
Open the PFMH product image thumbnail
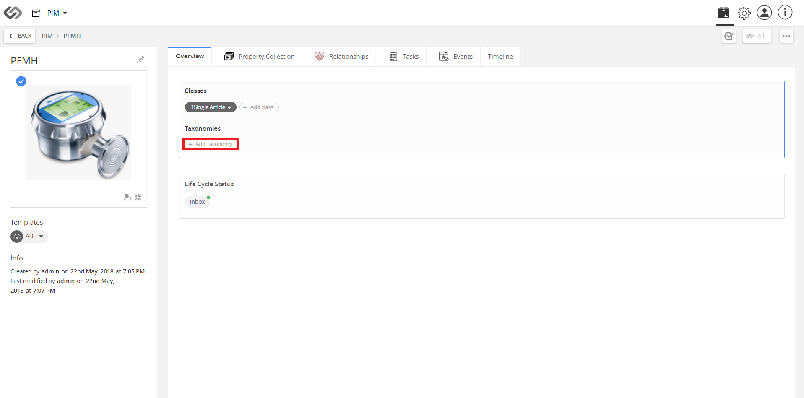pyautogui.click(x=79, y=132)
